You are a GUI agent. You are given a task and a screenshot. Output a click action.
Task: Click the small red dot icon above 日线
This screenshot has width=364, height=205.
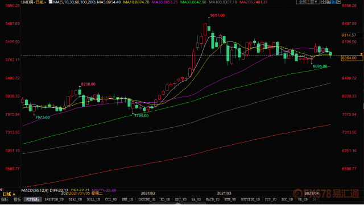pos(1,190)
